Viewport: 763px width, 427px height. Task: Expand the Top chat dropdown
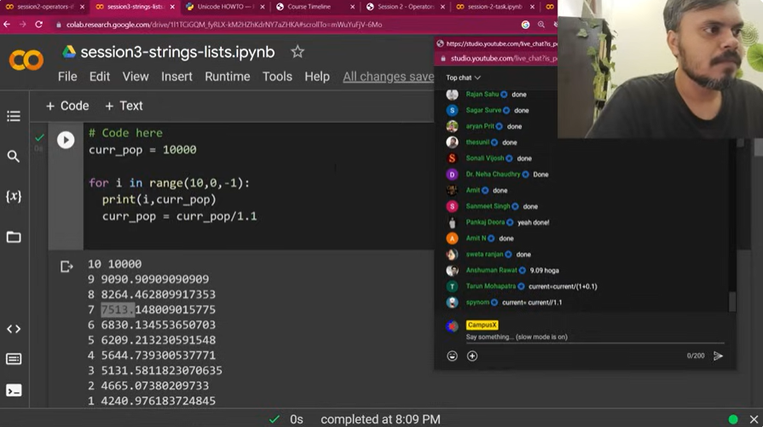point(463,78)
